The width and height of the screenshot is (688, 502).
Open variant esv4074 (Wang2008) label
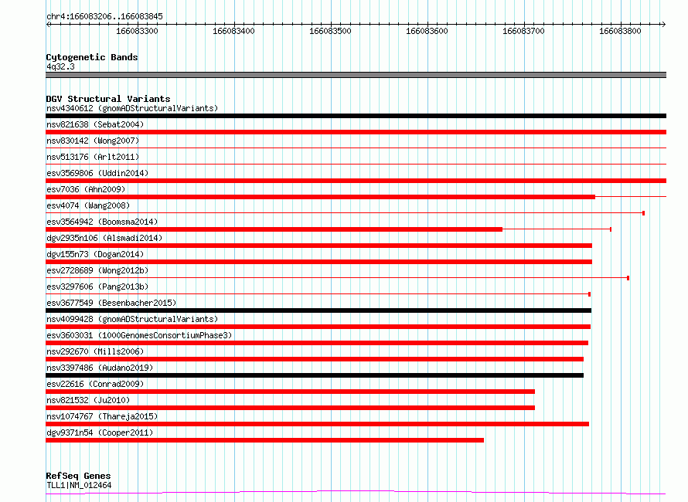point(88,205)
